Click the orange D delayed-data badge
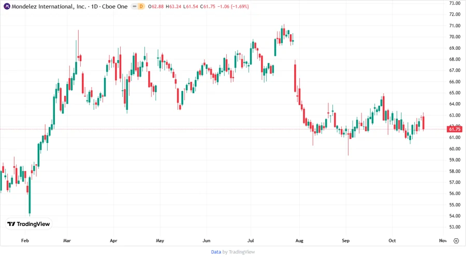 click(x=141, y=6)
